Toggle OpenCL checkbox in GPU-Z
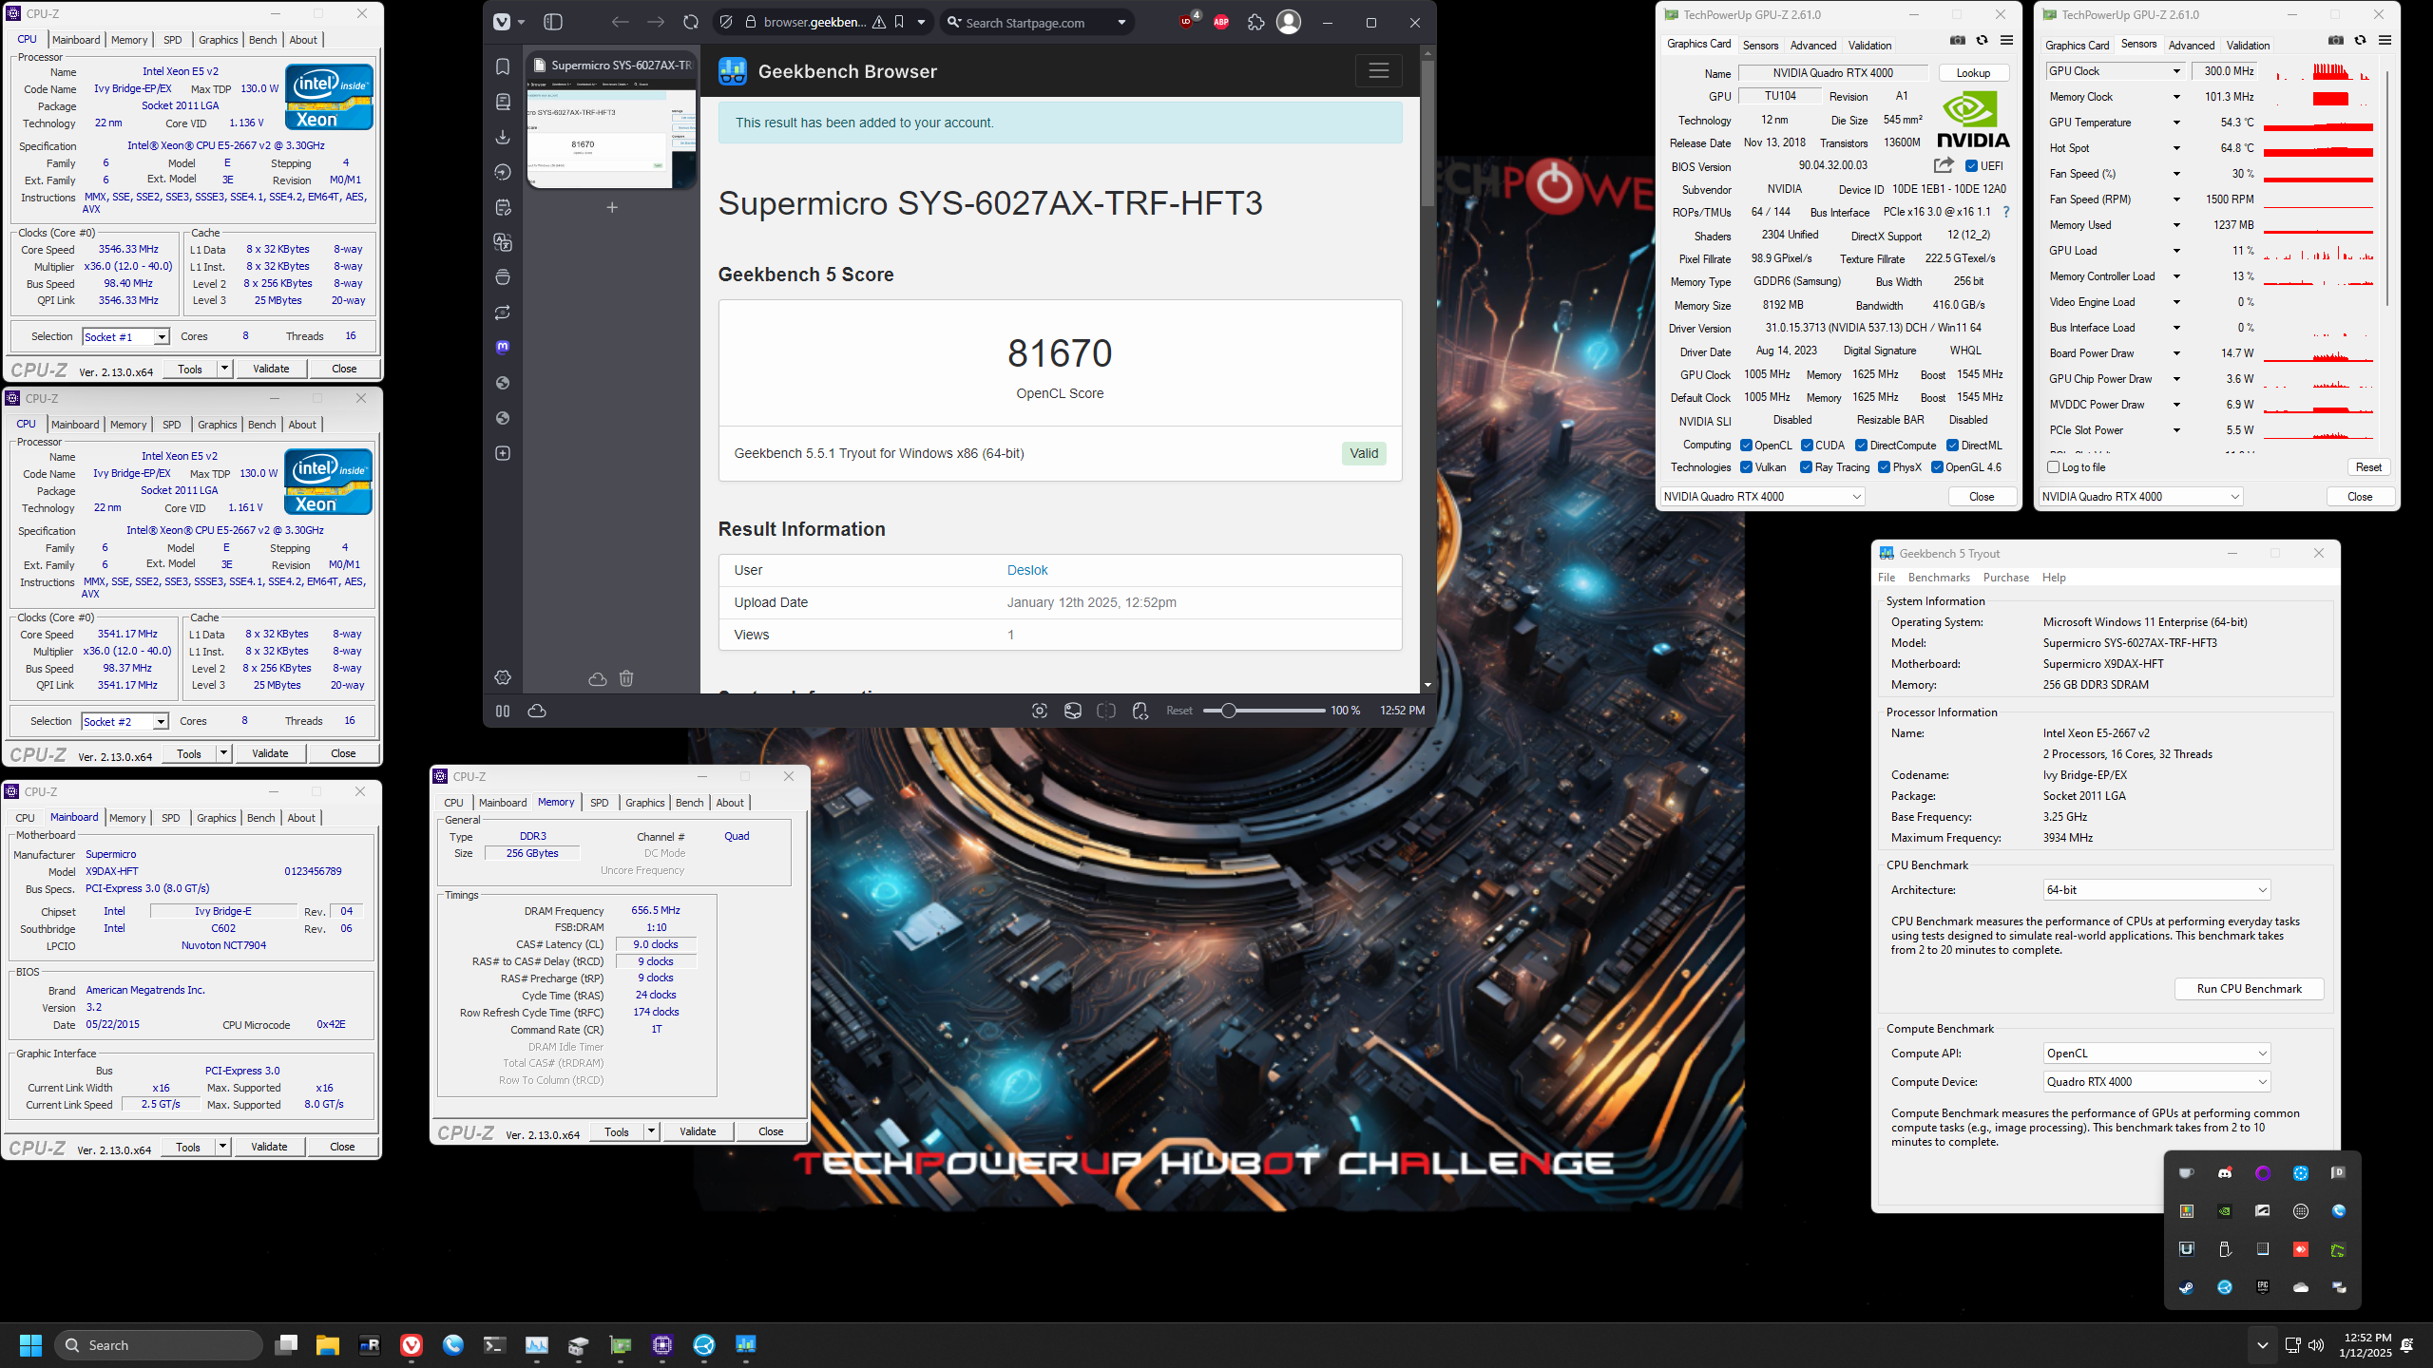The image size is (2433, 1368). pos(1746,446)
